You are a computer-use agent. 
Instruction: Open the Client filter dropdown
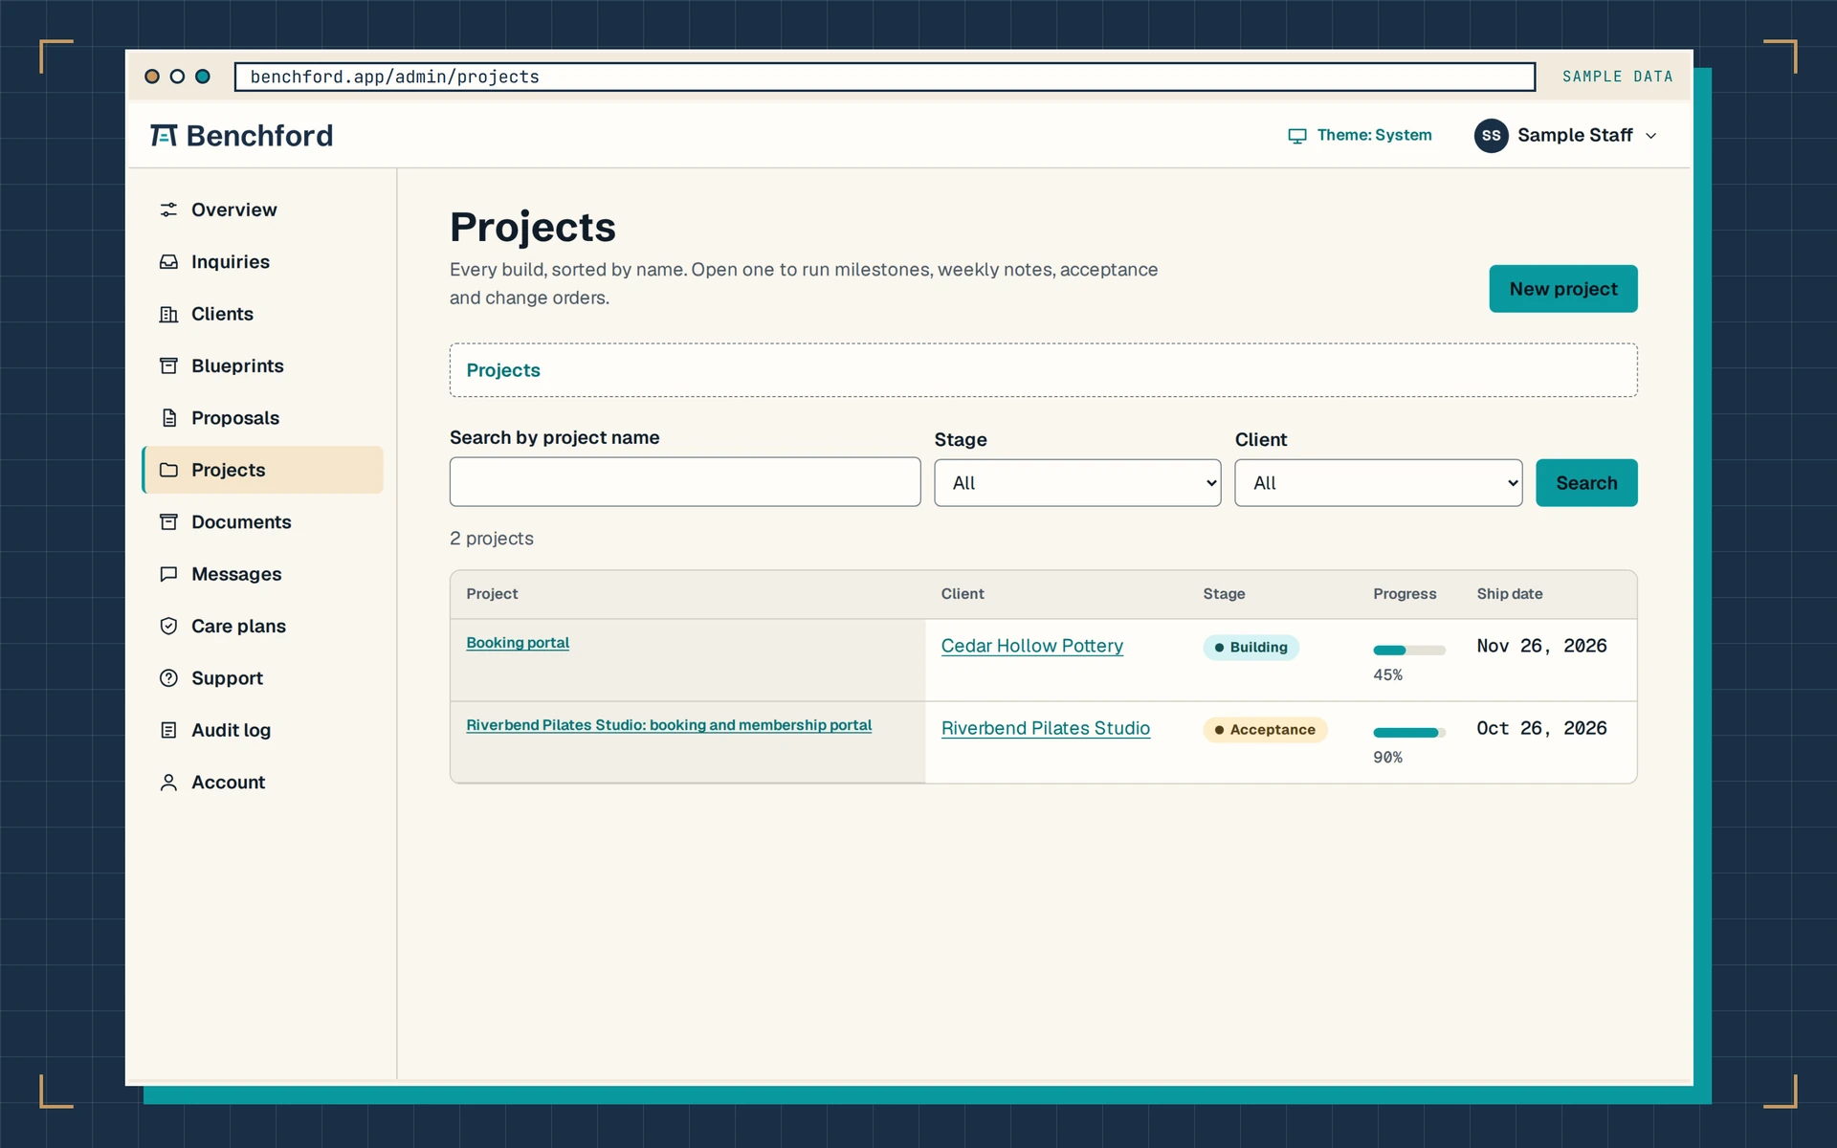[1378, 483]
